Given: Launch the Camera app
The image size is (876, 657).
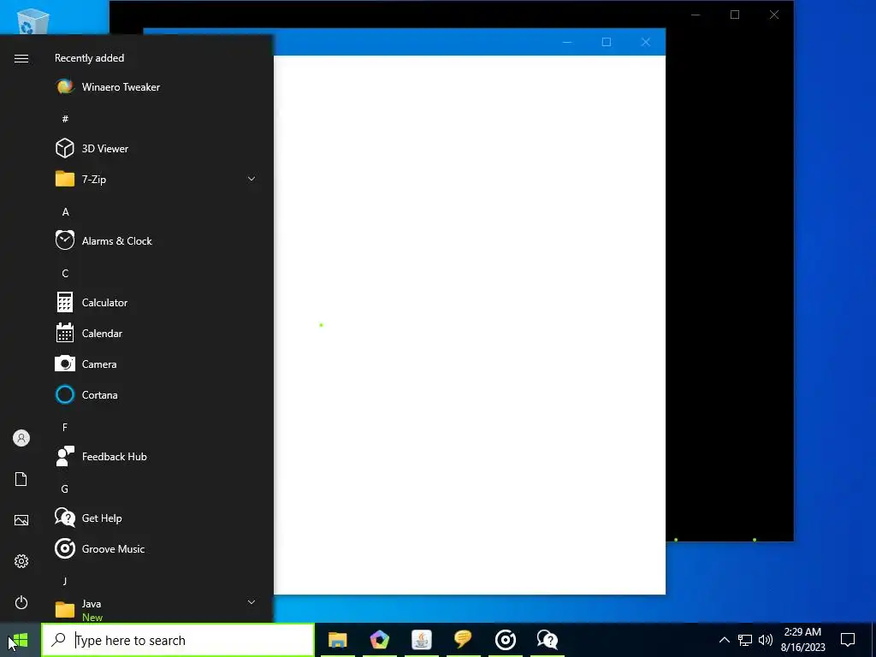Looking at the screenshot, I should tap(157, 364).
